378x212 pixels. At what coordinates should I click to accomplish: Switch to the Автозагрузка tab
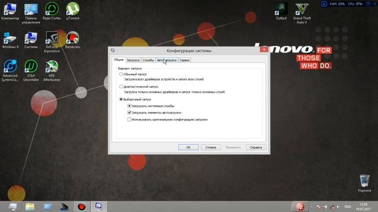pos(167,60)
